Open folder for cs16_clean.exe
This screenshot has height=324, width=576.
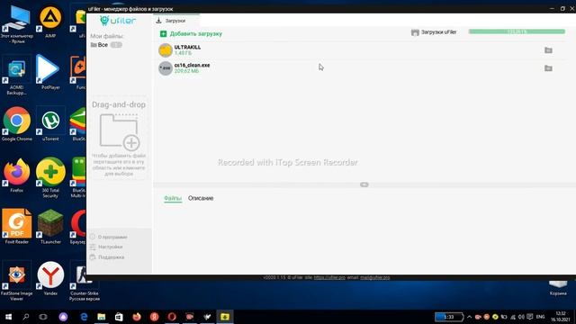click(x=548, y=68)
